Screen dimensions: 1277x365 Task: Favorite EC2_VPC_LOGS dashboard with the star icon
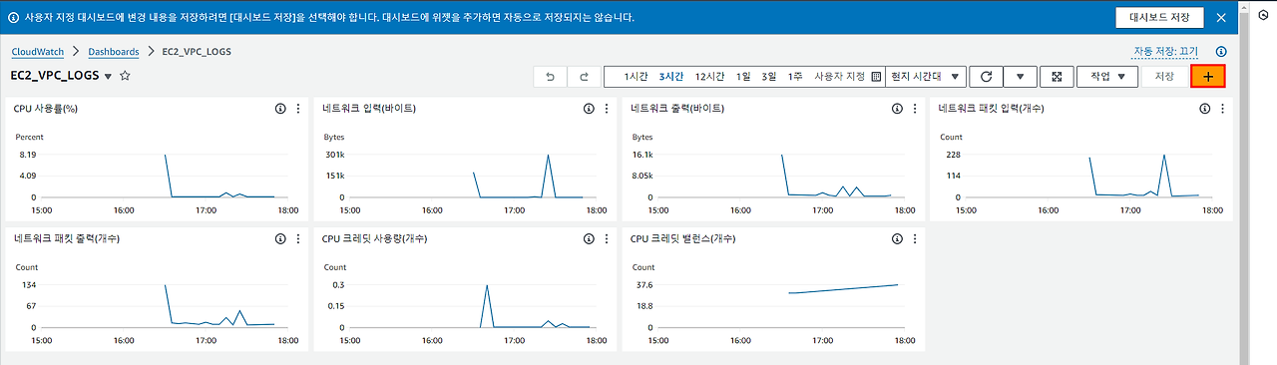point(125,76)
